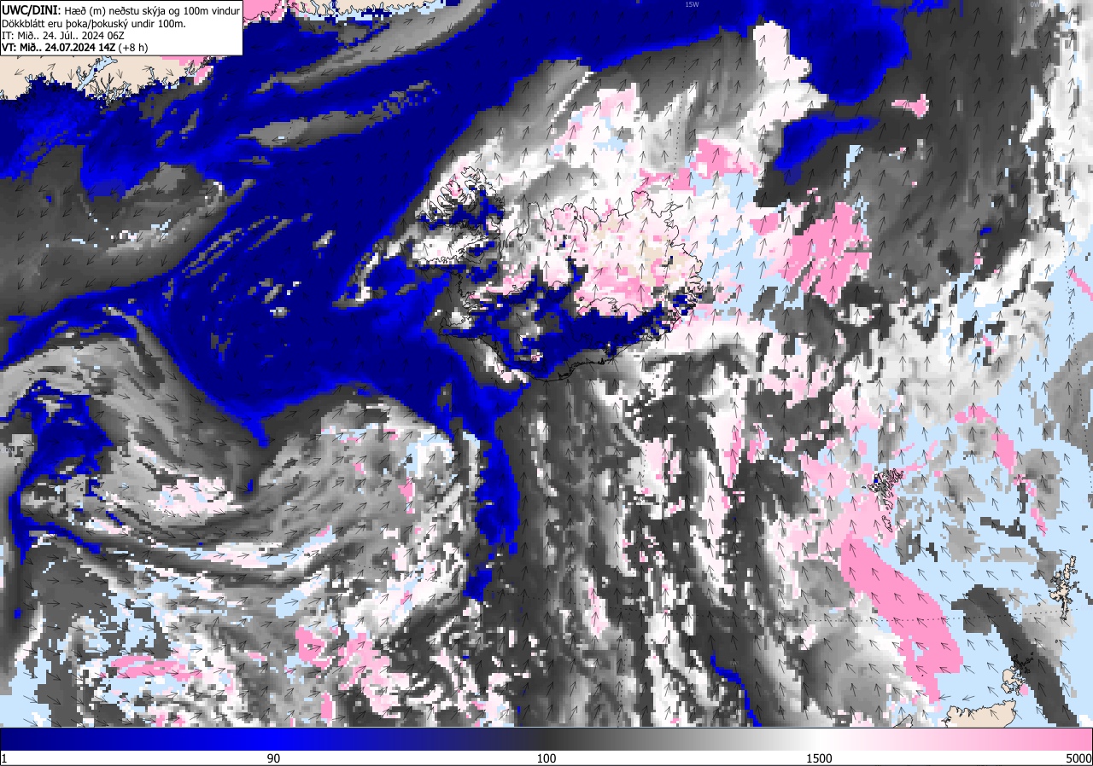The height and width of the screenshot is (766, 1093).
Task: Click the "VT: Mið.. 24.07.2024 14Z (+8 h)" line
Action: coord(75,47)
